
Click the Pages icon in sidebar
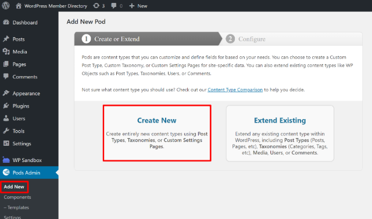click(x=6, y=64)
